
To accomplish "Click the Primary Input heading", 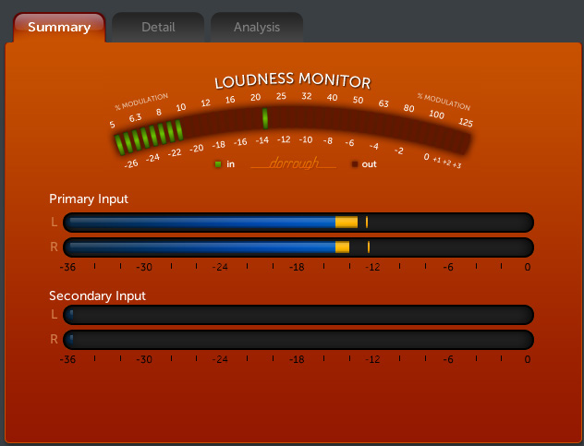I will 89,199.
